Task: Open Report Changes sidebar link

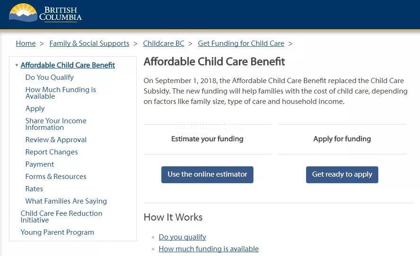Action: point(52,152)
